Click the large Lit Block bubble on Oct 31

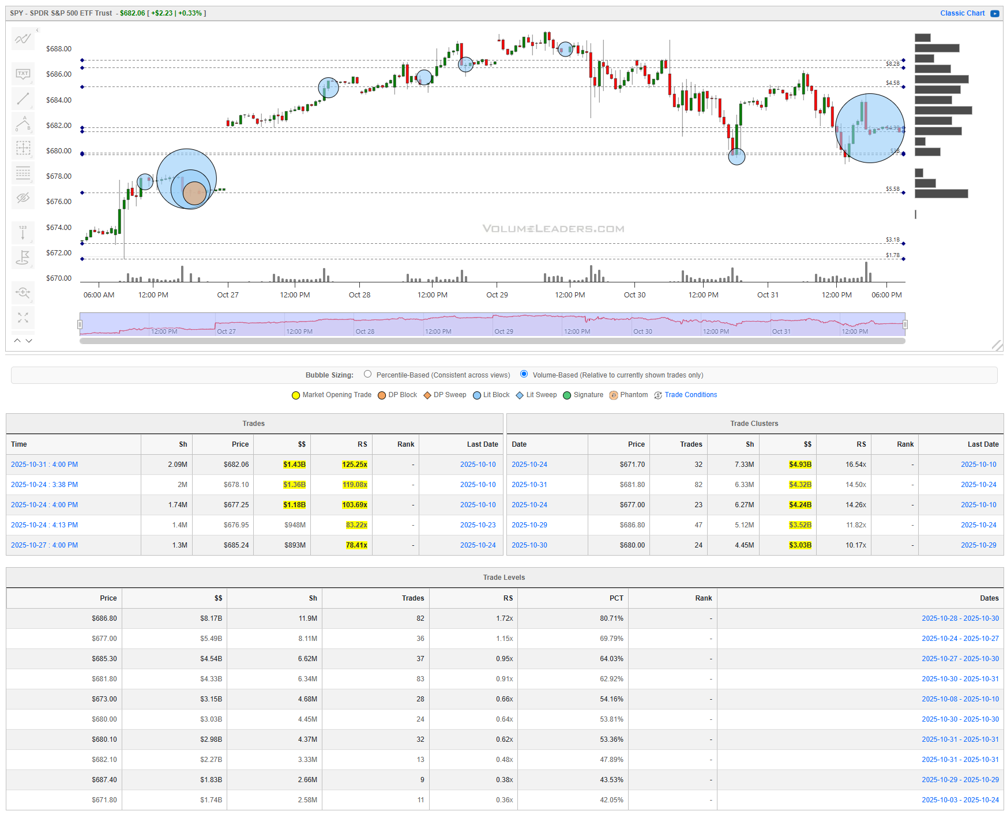click(870, 128)
